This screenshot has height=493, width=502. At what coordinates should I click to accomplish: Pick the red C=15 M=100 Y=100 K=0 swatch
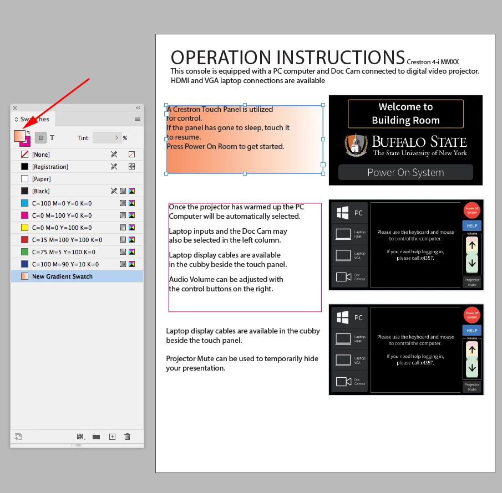[77, 239]
